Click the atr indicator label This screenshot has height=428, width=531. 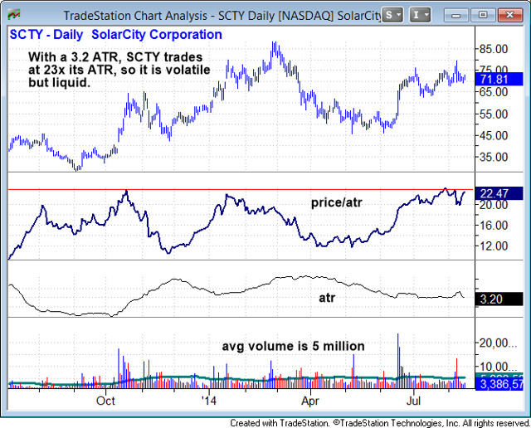[327, 298]
